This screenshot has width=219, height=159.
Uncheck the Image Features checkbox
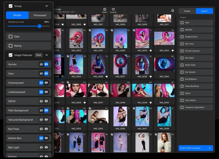tap(10, 55)
